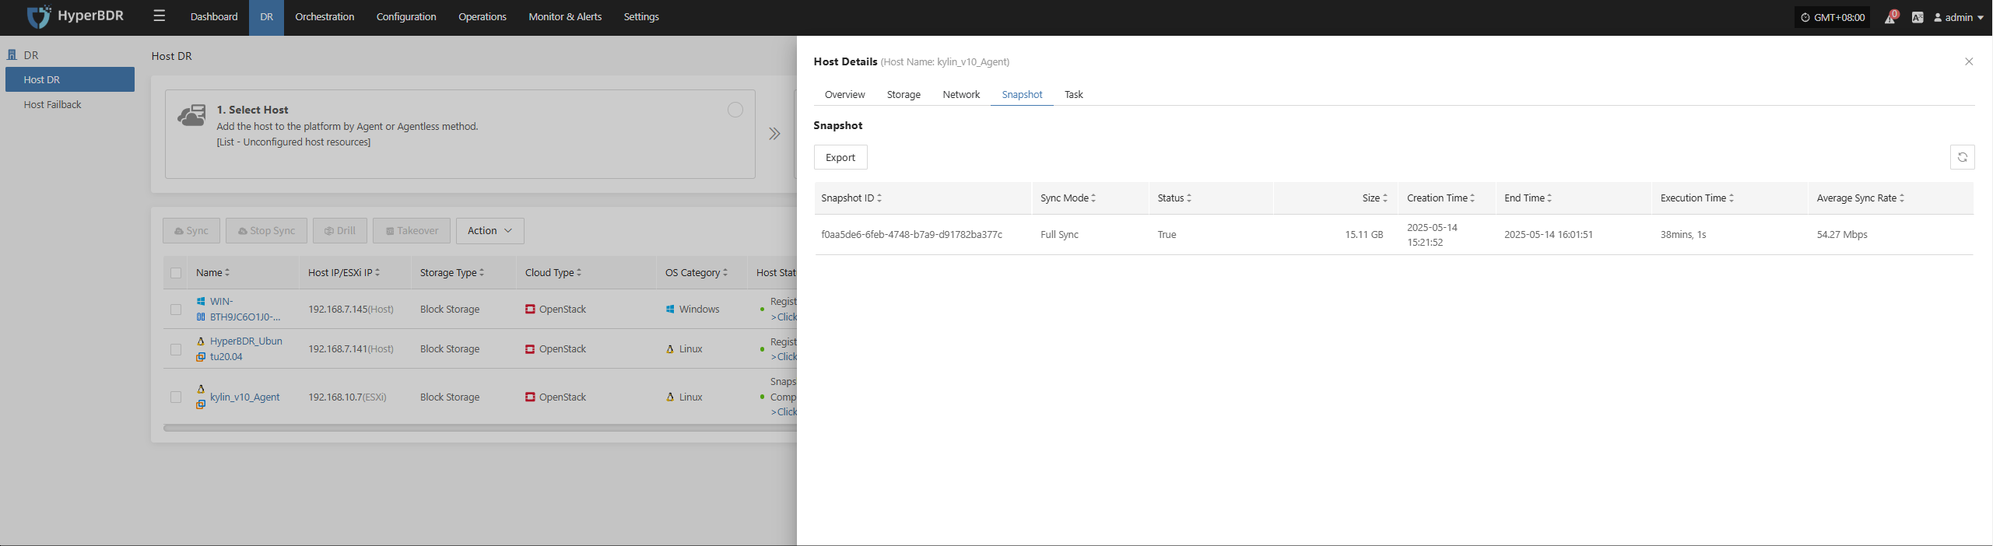Check the kylin_v10_Agent host row
Image resolution: width=1993 pixels, height=546 pixels.
(176, 397)
